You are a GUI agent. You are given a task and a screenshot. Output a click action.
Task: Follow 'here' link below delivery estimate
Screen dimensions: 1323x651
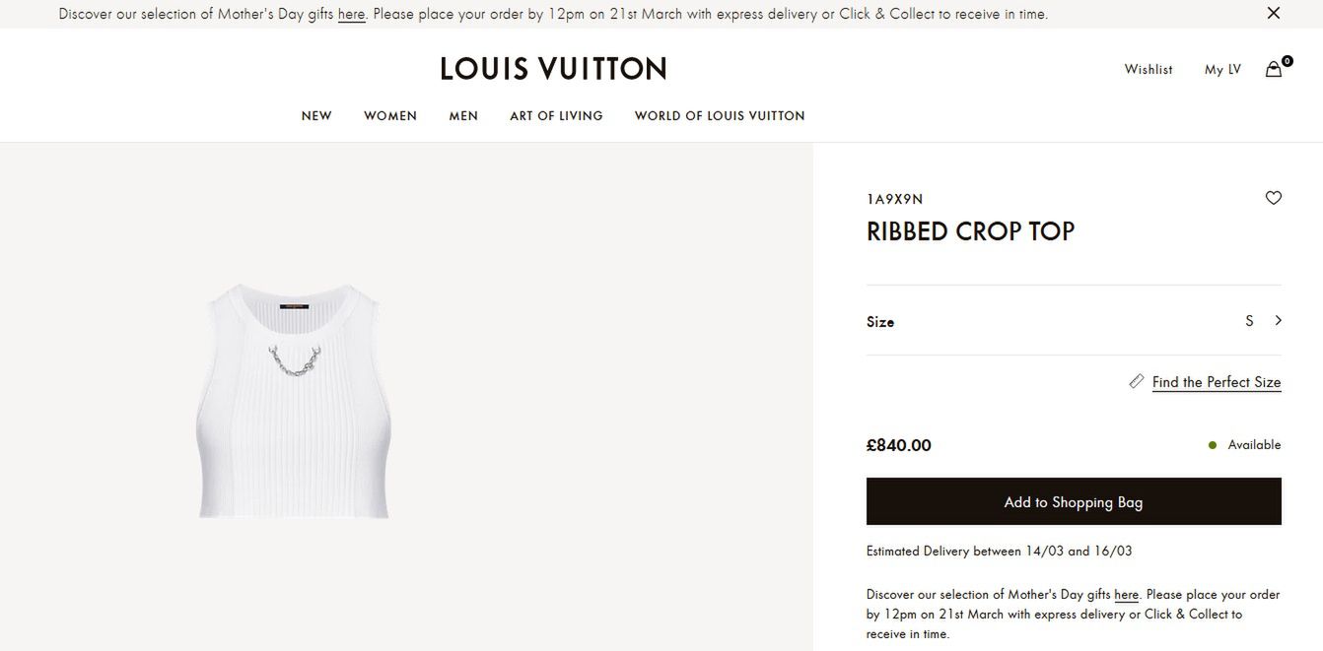[x=1126, y=595]
